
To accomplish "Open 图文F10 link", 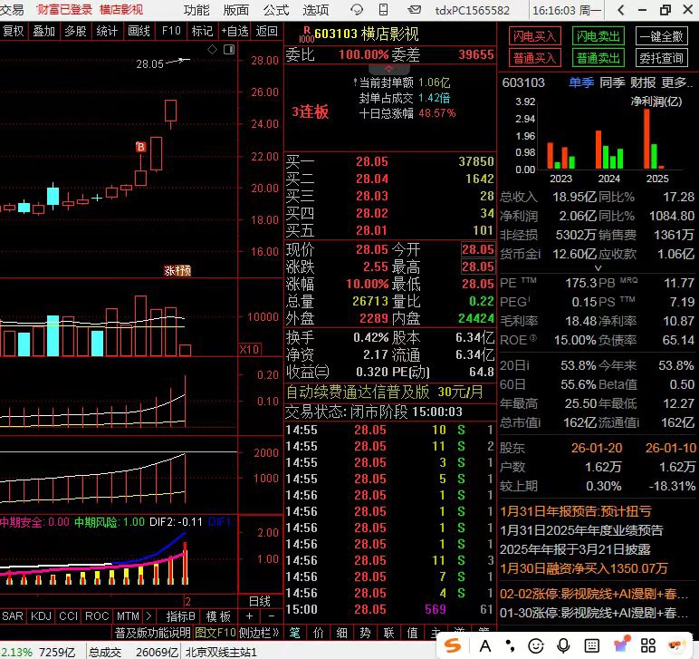I will 215,633.
